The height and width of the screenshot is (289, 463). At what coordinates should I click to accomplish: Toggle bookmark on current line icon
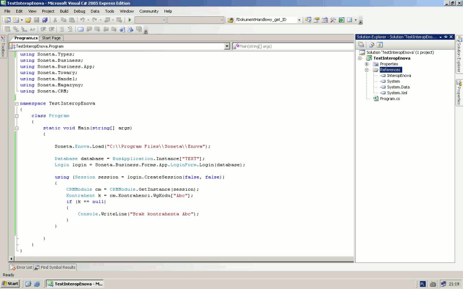(80, 29)
